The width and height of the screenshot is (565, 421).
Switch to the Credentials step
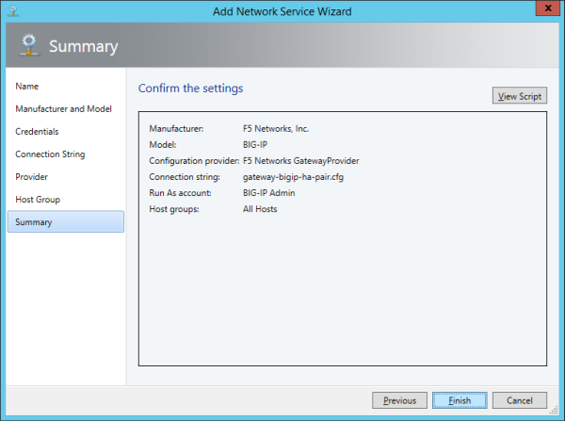37,131
